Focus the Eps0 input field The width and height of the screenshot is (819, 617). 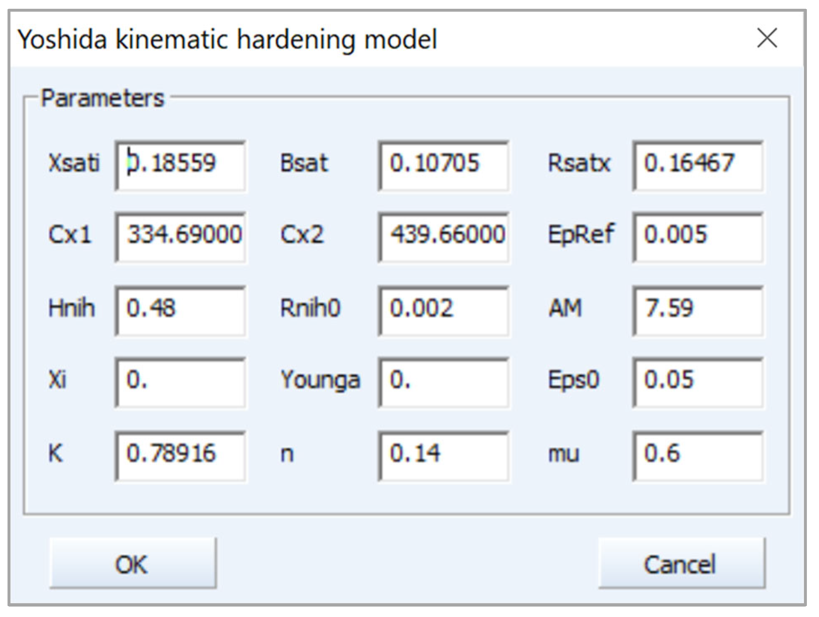(698, 382)
